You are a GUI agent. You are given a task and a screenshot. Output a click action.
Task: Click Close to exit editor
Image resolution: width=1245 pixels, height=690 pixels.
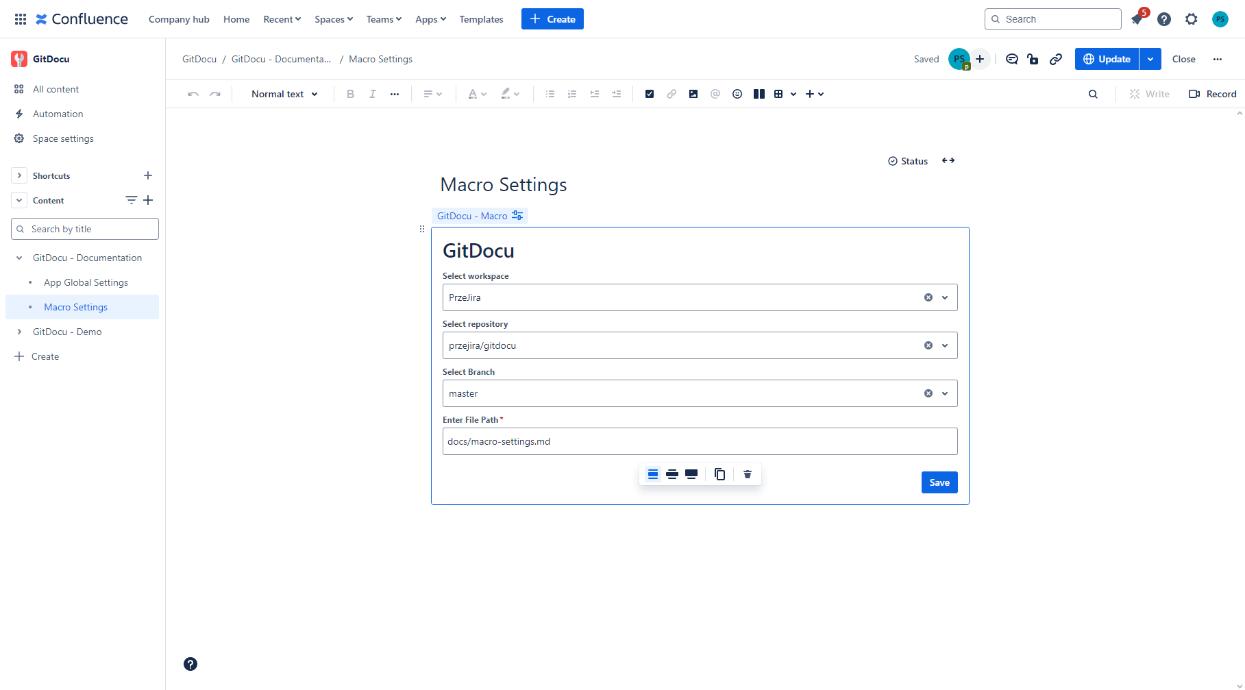tap(1184, 59)
